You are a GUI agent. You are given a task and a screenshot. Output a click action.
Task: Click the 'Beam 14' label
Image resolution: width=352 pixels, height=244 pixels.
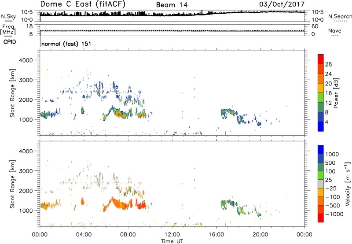coord(172,5)
